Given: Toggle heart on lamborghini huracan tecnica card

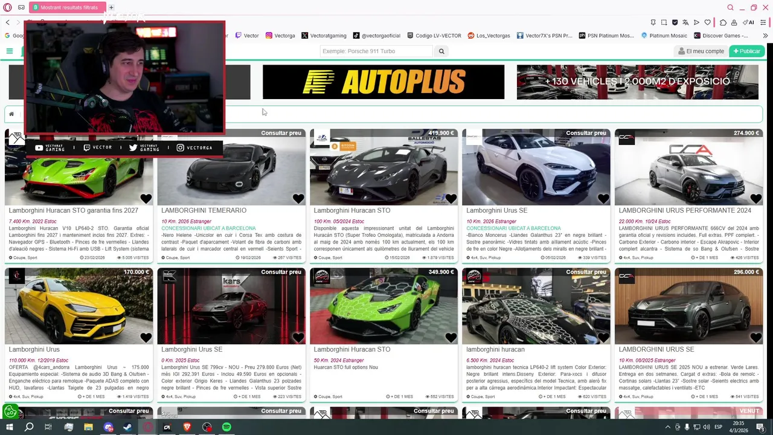Looking at the screenshot, I should click(603, 338).
